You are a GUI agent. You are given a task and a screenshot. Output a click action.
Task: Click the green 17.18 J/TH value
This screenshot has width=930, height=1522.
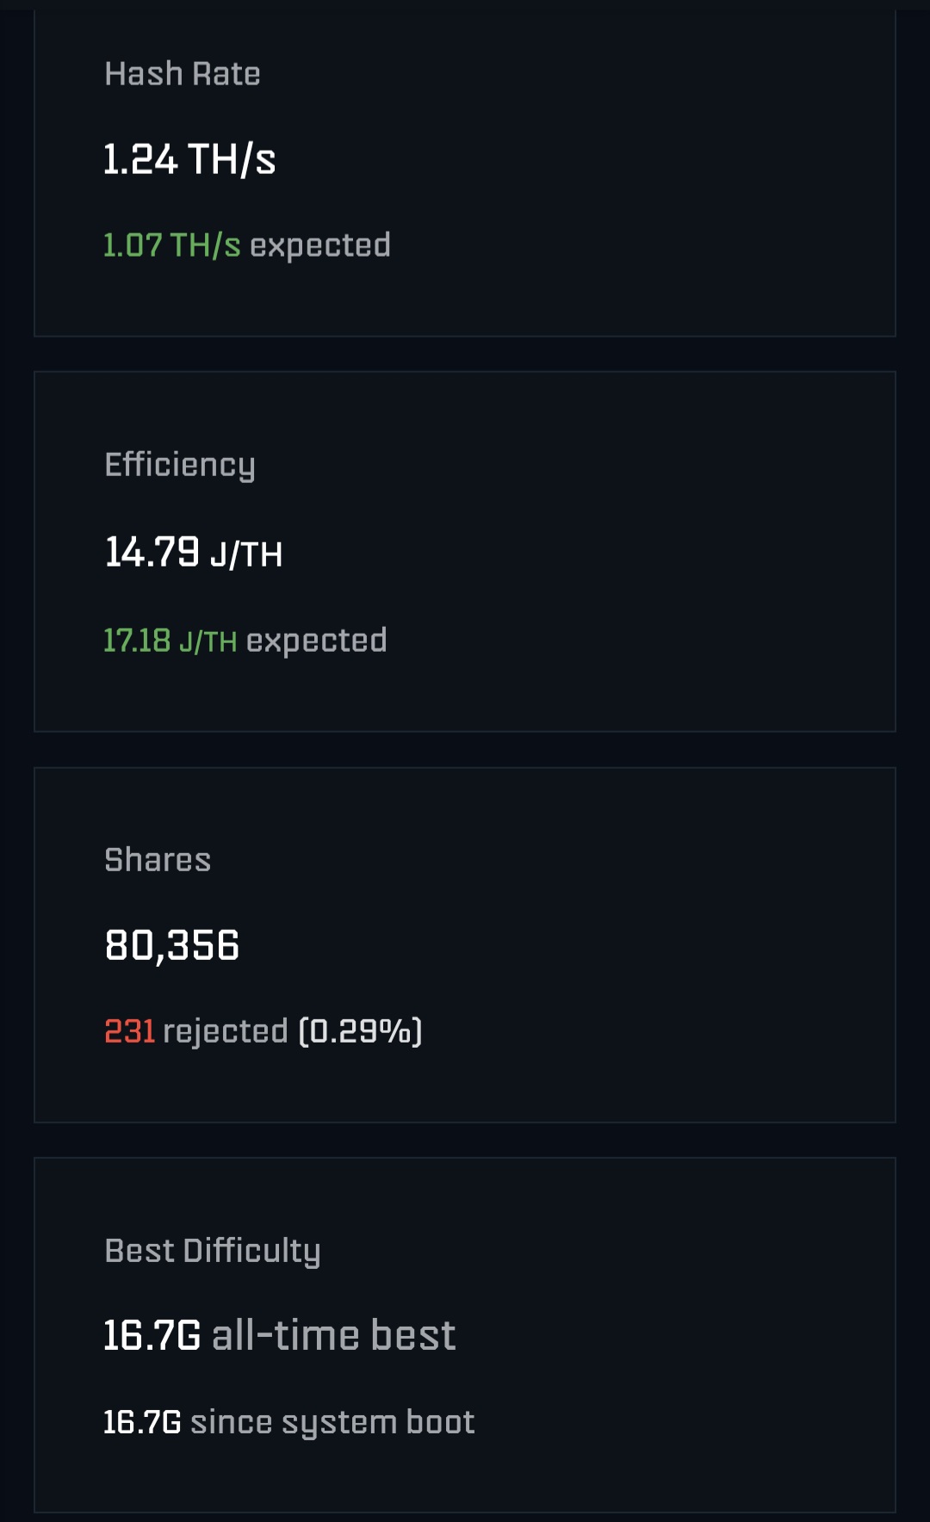point(170,640)
